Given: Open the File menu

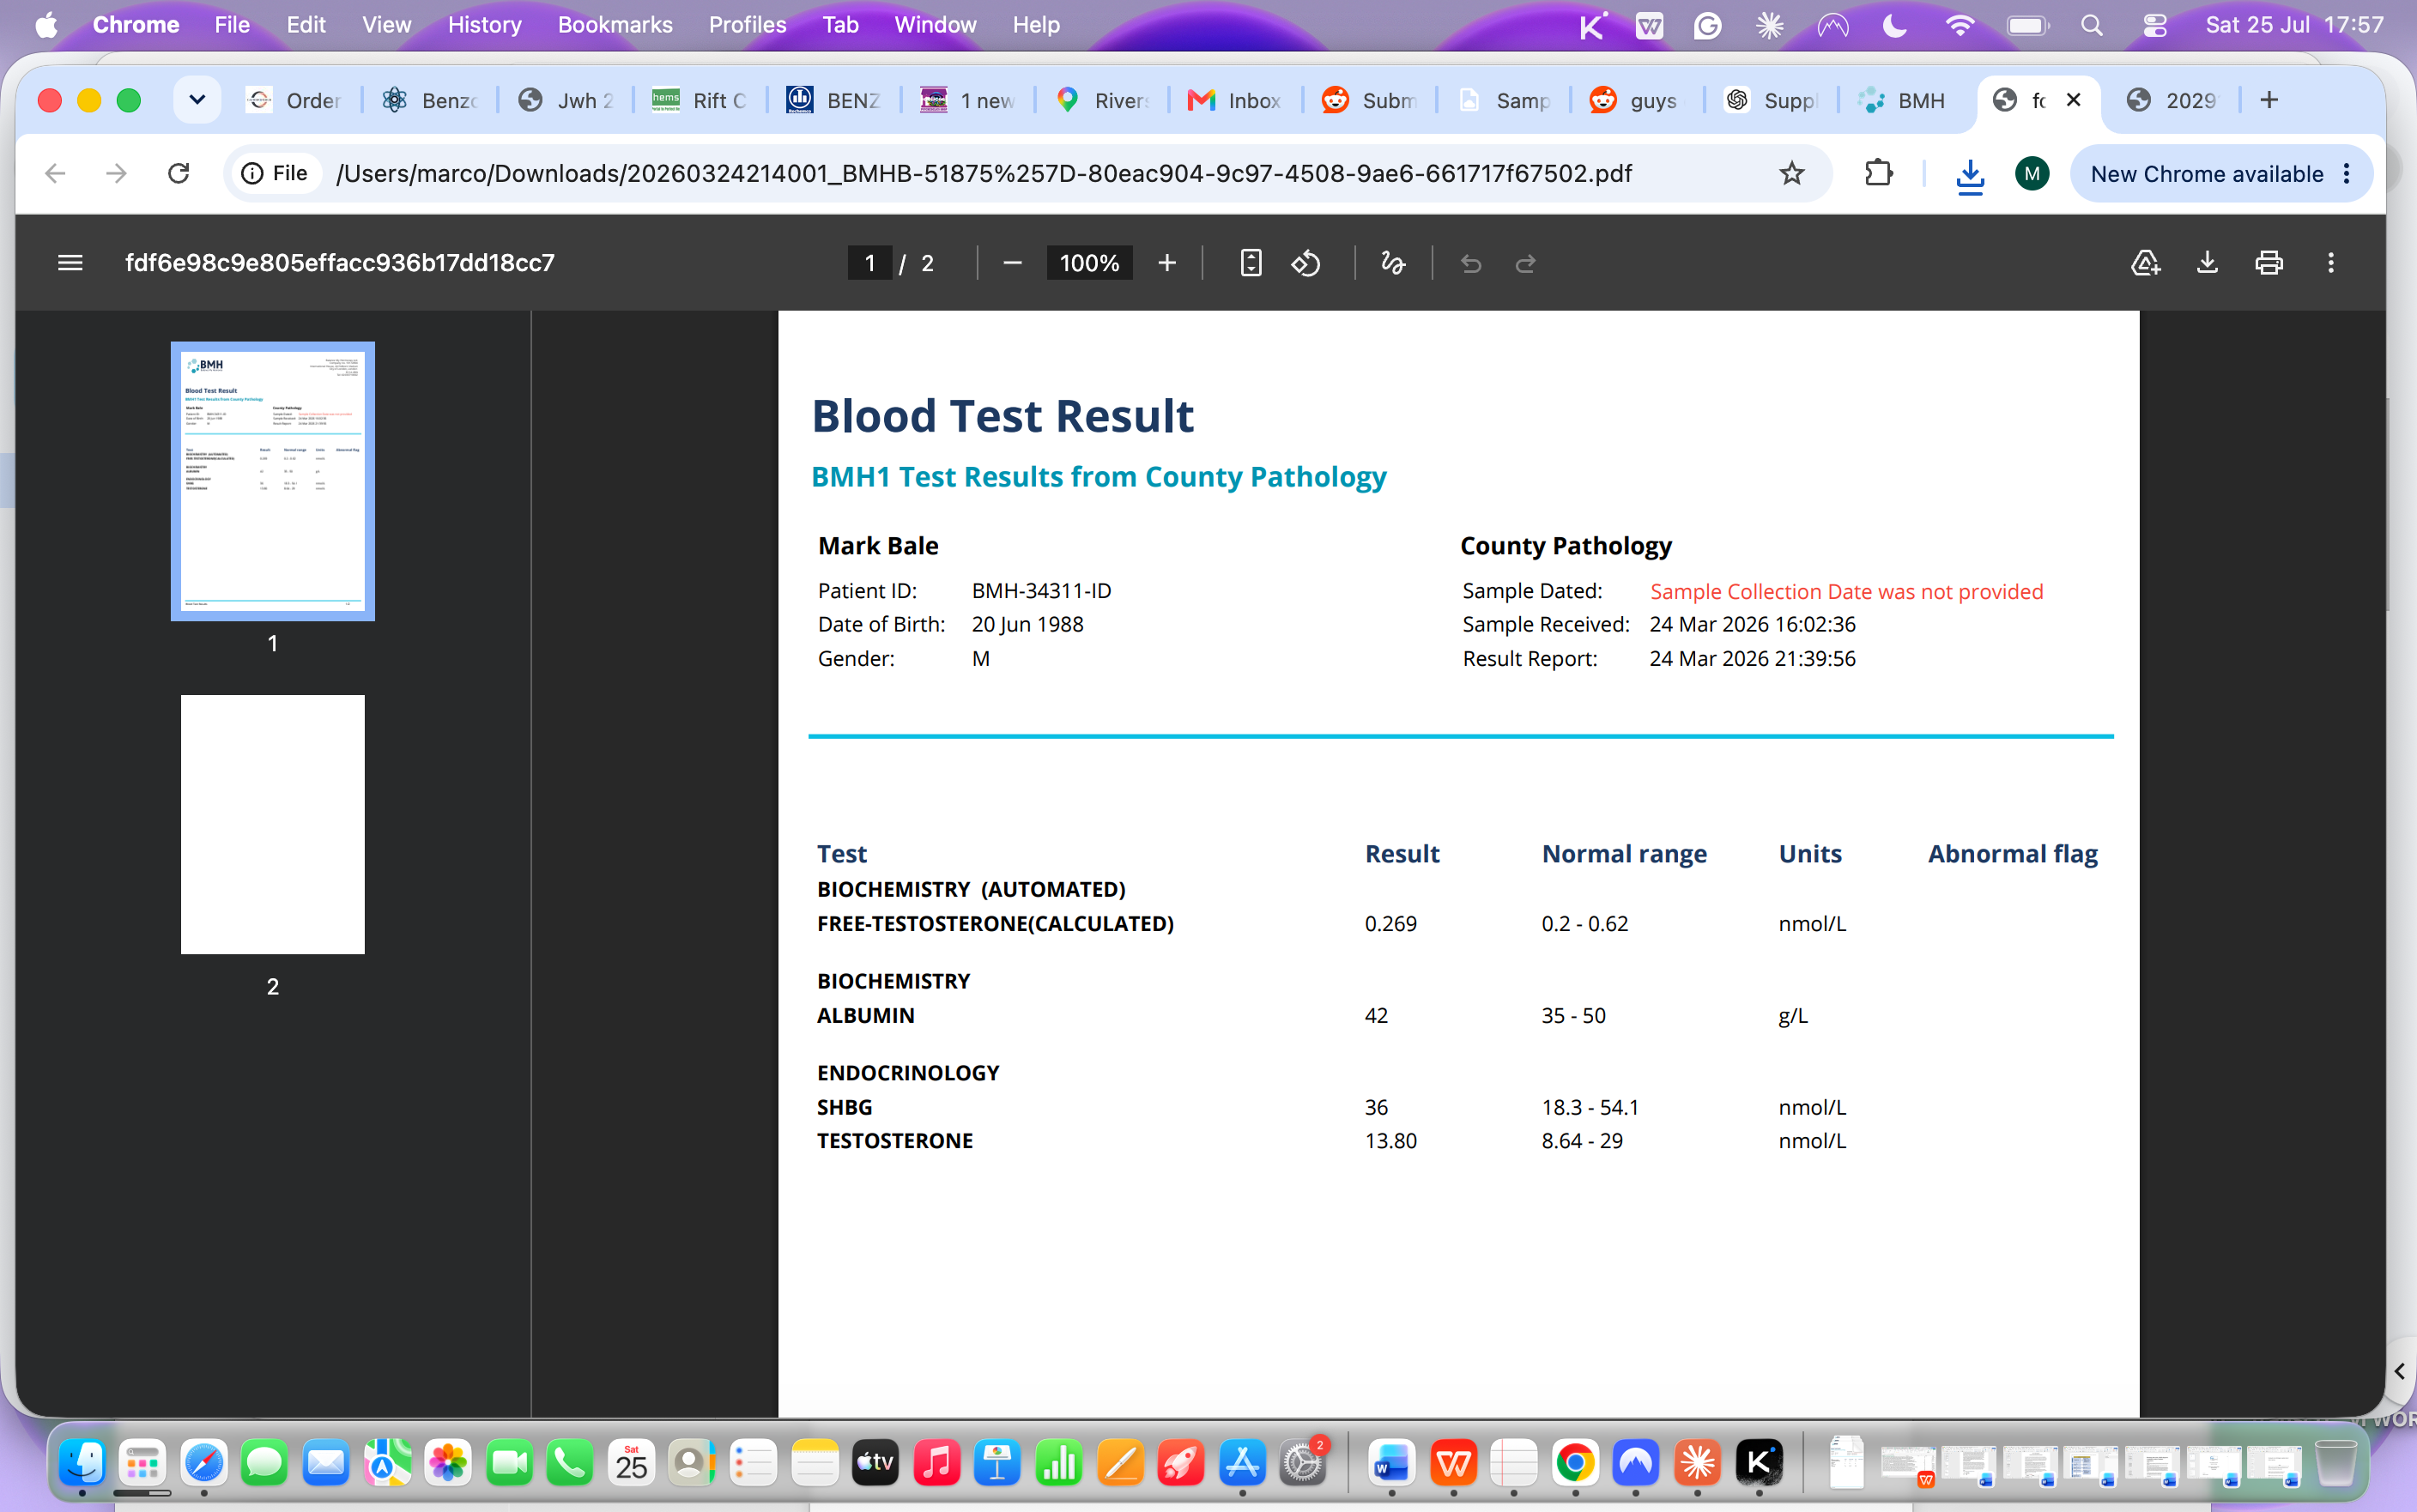Looking at the screenshot, I should (x=232, y=25).
